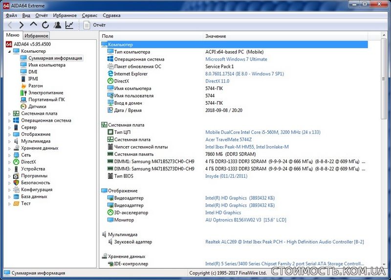Collapse the Компьютер tree node
The image size is (391, 280).
(x=9, y=51)
